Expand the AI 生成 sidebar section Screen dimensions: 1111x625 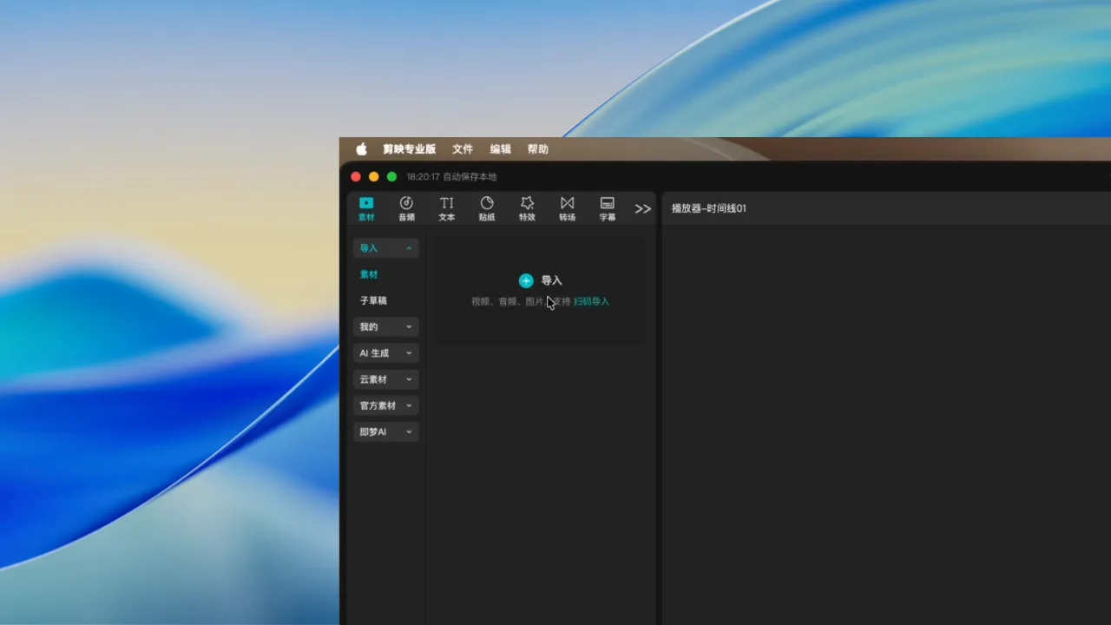tap(386, 353)
